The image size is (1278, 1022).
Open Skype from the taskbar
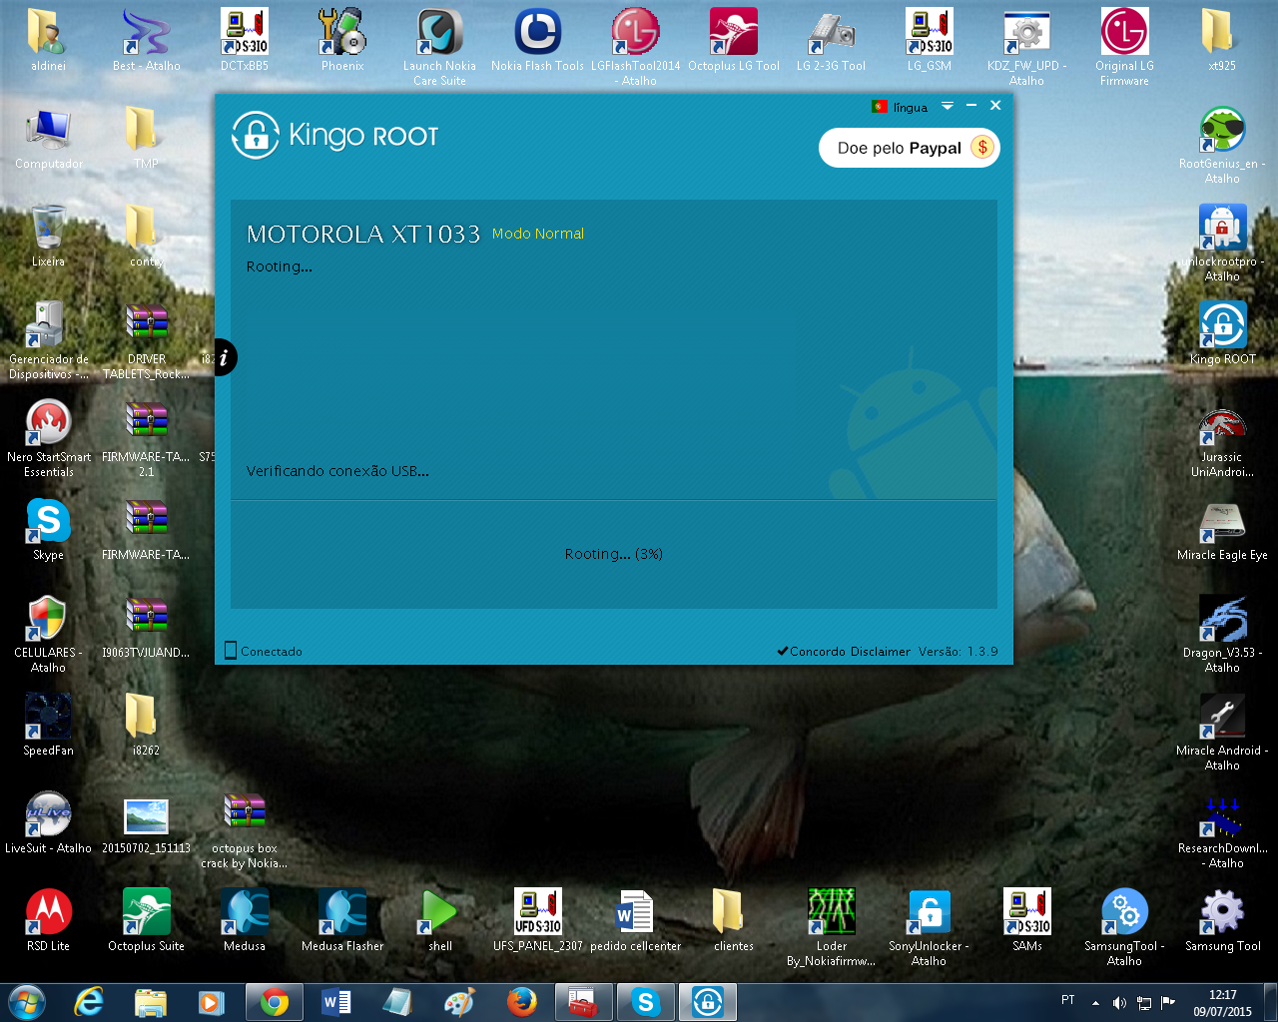646,1002
